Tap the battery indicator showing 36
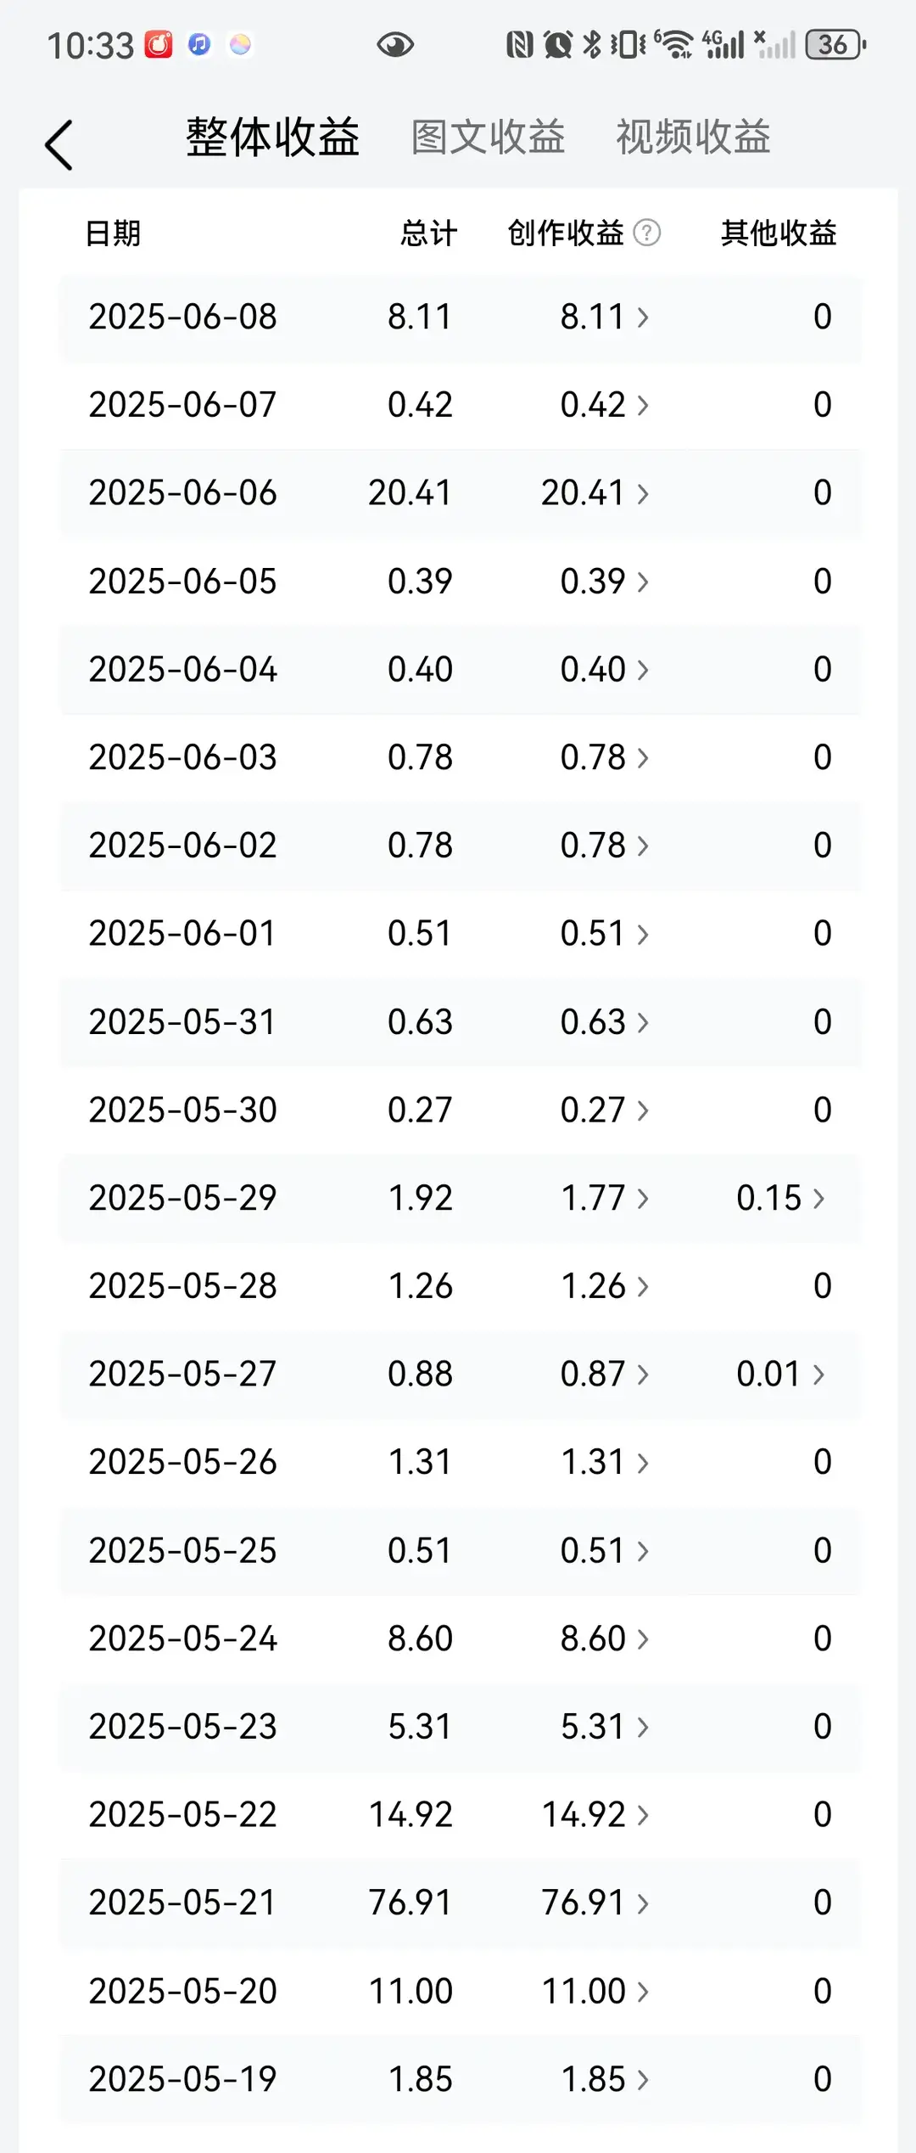 (835, 44)
